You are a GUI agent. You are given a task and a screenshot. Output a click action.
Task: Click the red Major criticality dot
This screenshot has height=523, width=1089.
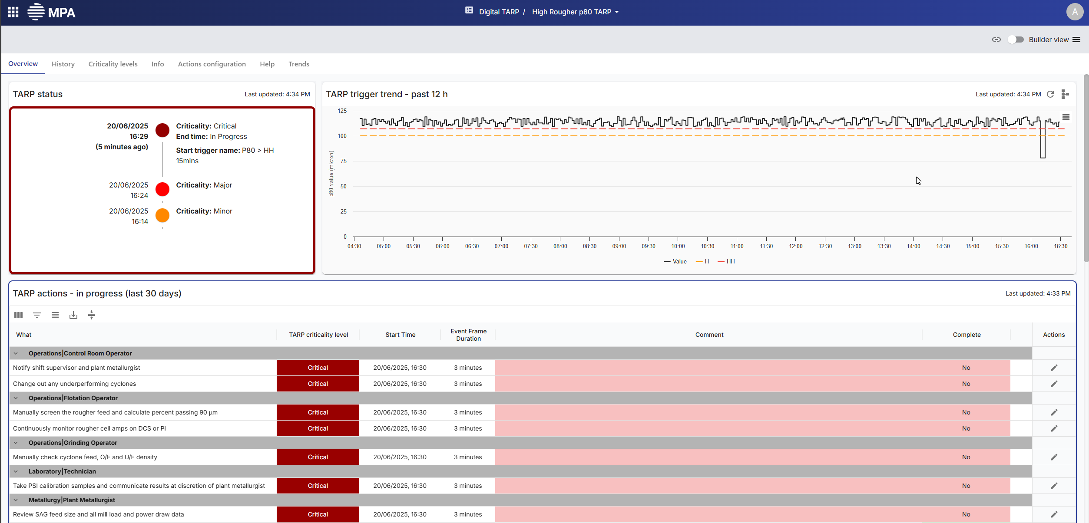162,189
